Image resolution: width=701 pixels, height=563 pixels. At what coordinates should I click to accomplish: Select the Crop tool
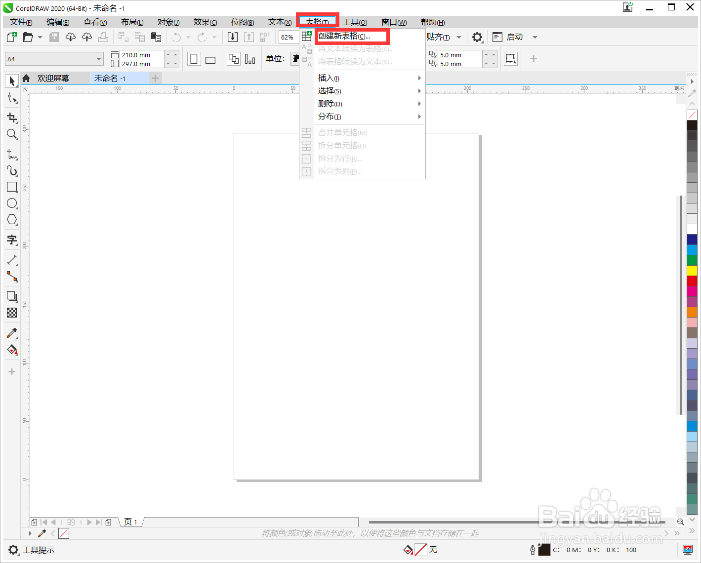pos(12,118)
